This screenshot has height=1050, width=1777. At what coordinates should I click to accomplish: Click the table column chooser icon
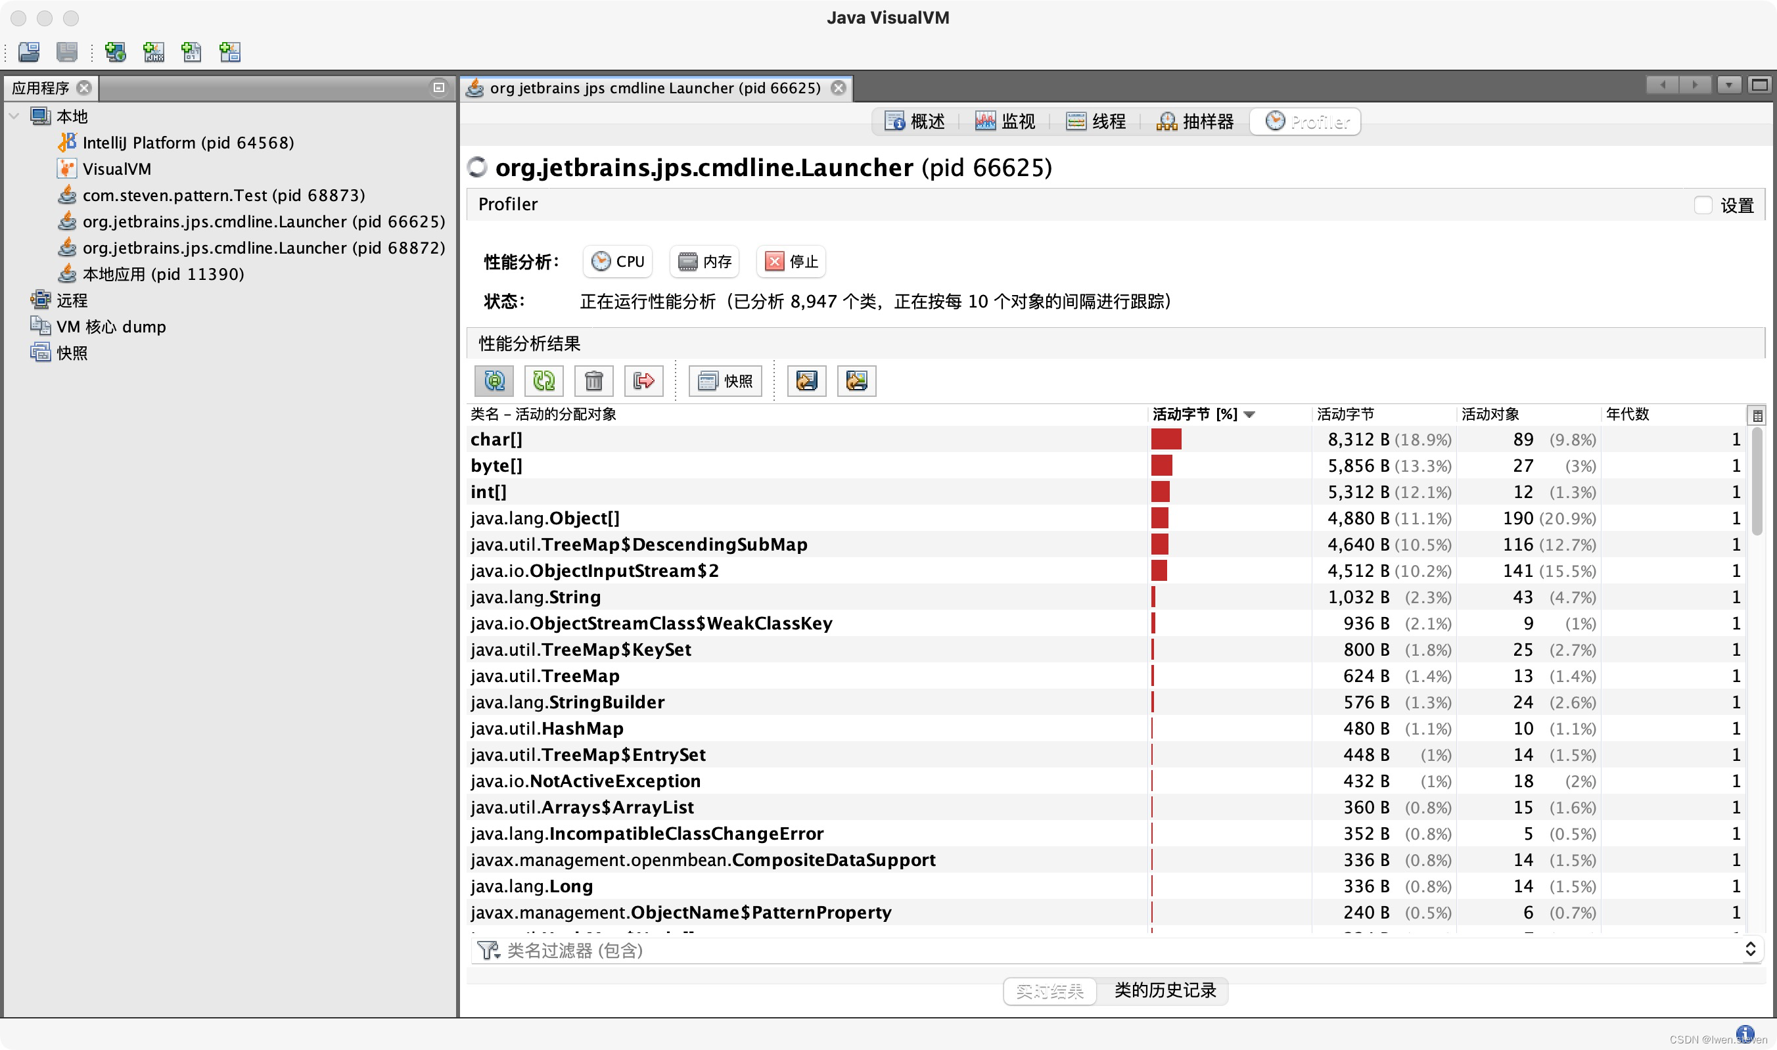1757,415
